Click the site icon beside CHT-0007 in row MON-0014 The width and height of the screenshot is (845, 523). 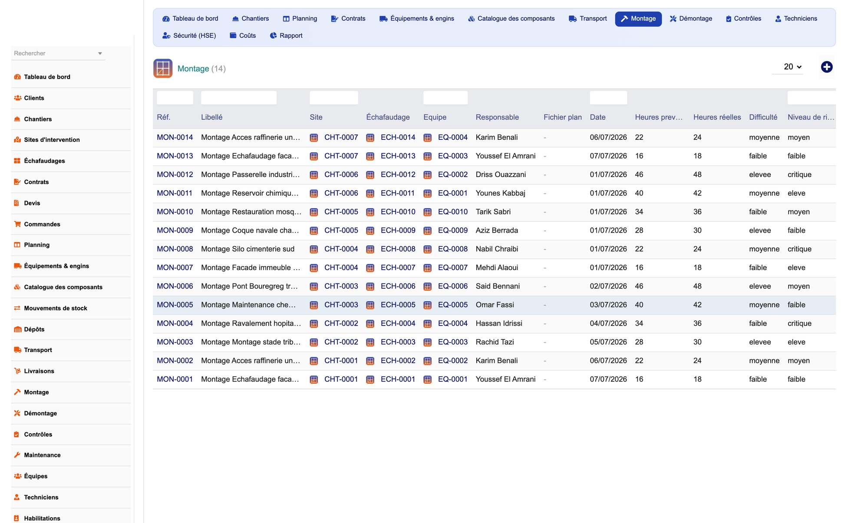click(x=314, y=138)
